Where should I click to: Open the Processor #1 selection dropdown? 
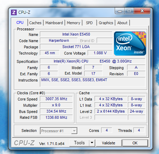pos(59,131)
